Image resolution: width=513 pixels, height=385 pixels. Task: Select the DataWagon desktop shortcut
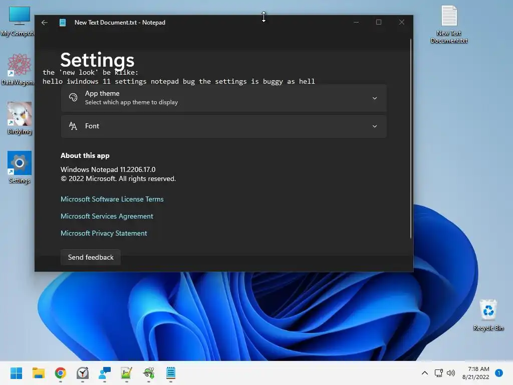(18, 69)
